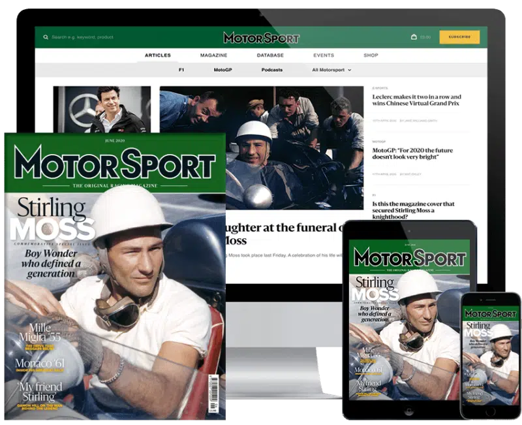Select the Articles tab
The height and width of the screenshot is (425, 522).
(158, 55)
